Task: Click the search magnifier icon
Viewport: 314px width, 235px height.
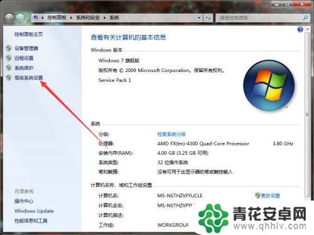Action: (x=305, y=18)
